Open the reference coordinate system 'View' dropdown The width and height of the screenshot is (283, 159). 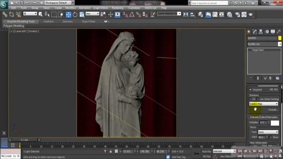click(92, 14)
